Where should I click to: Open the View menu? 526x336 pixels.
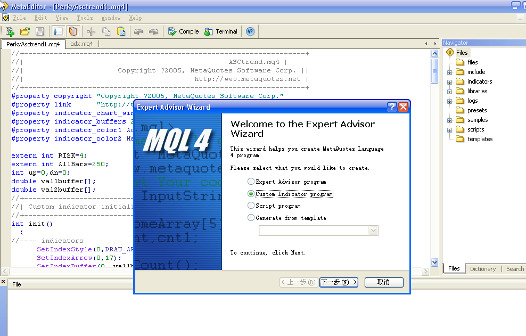pos(62,18)
